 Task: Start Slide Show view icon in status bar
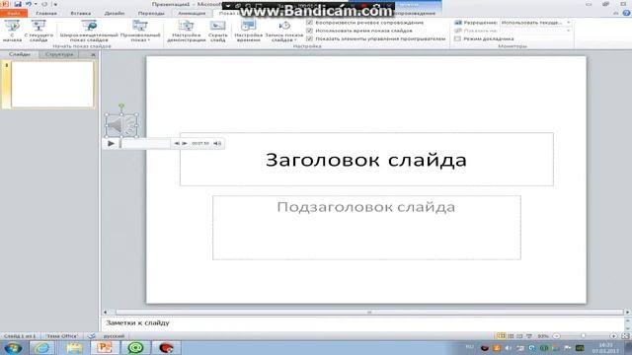click(x=529, y=335)
